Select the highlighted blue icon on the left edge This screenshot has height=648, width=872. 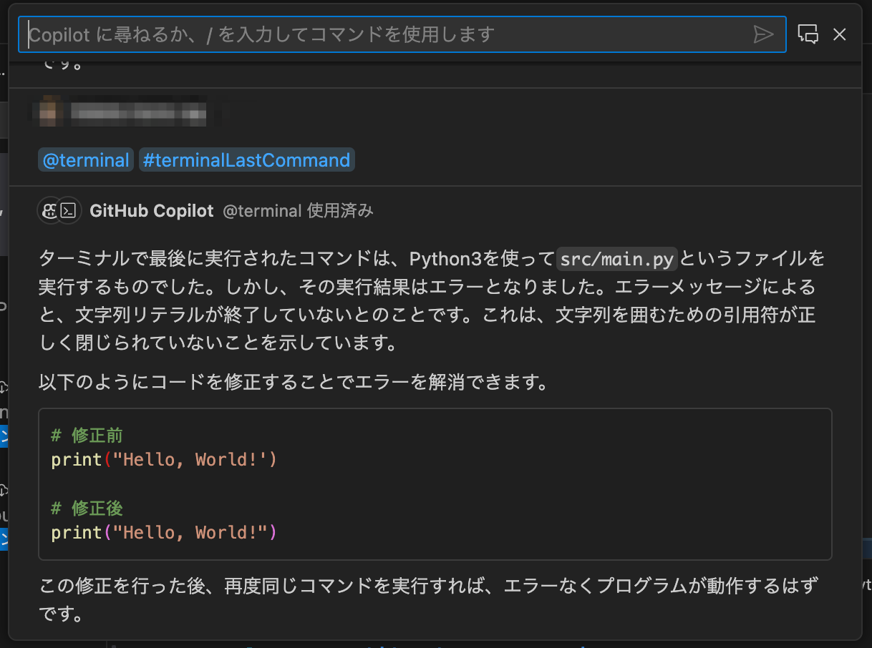[2, 436]
